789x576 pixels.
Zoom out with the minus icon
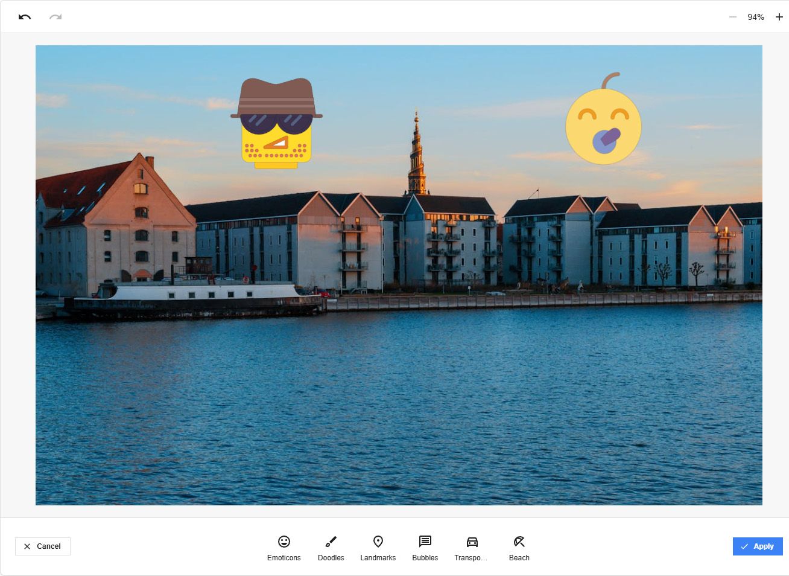733,17
